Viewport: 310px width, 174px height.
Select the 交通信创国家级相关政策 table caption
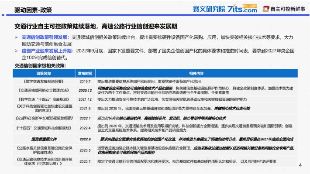click(40, 65)
